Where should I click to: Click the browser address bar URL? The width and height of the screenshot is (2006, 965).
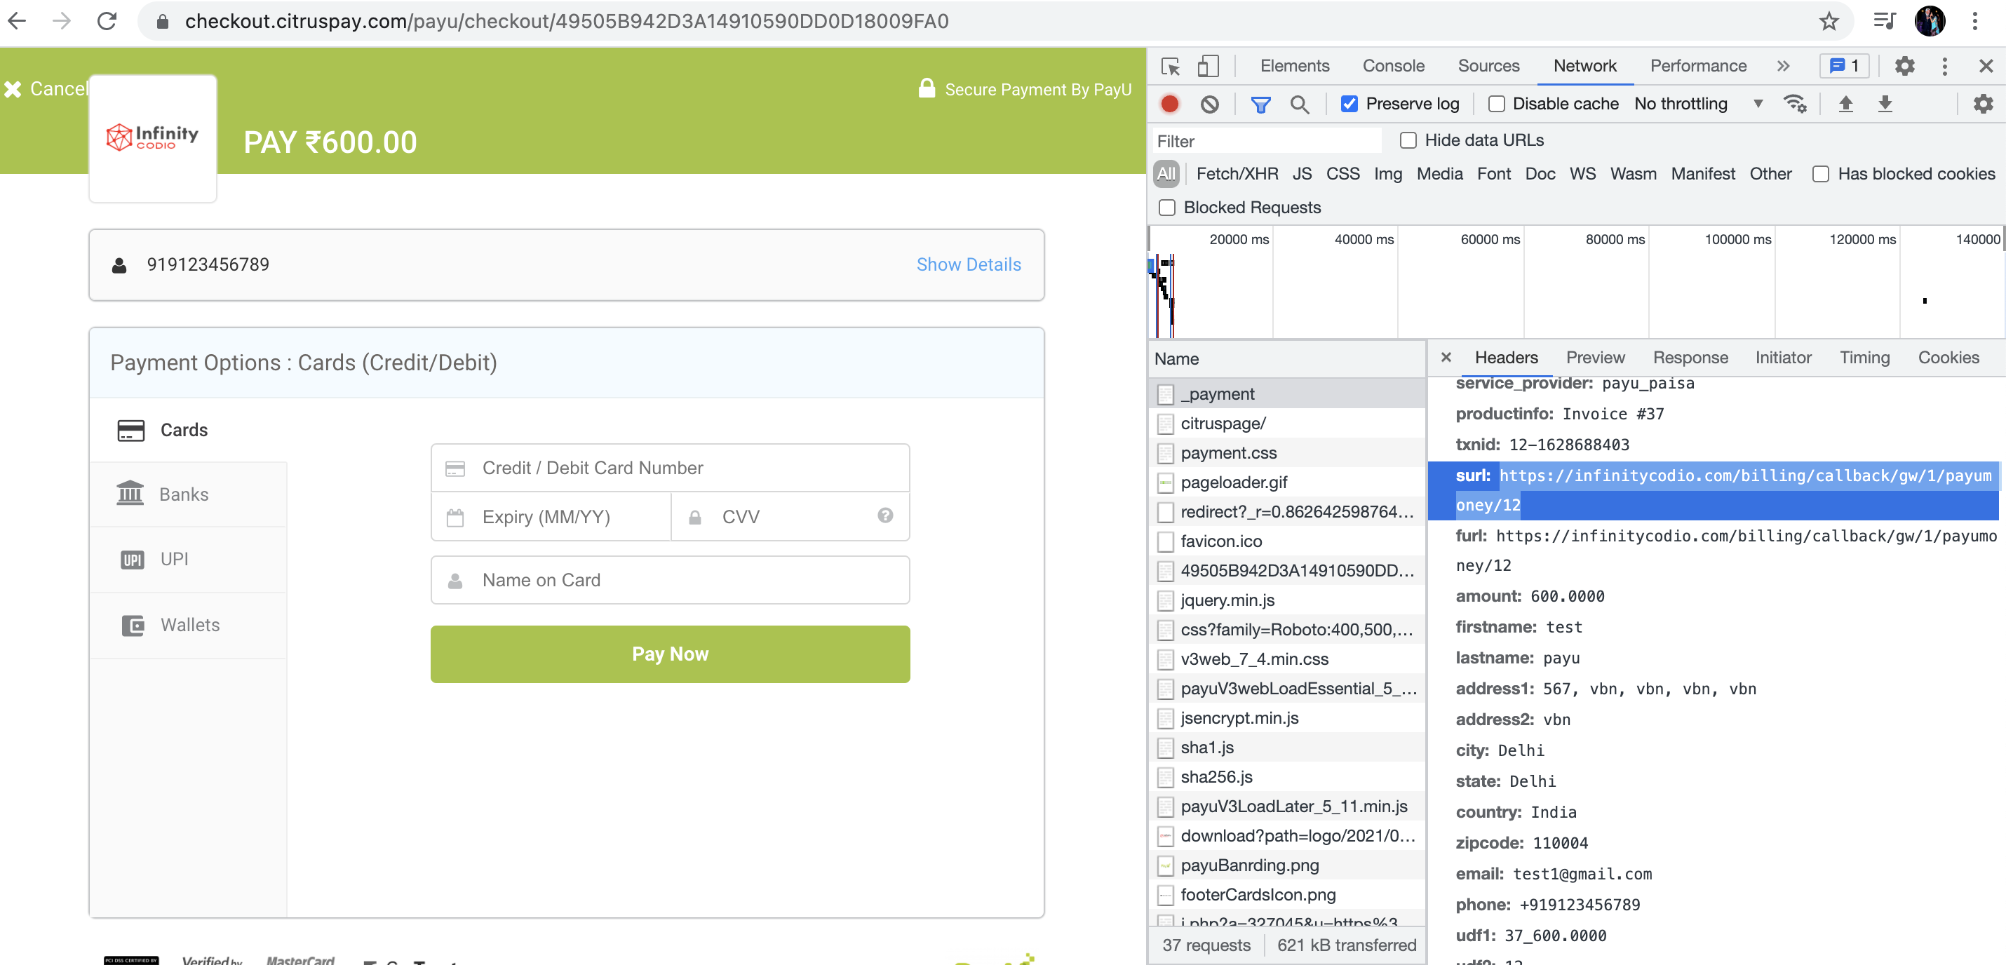click(x=566, y=21)
